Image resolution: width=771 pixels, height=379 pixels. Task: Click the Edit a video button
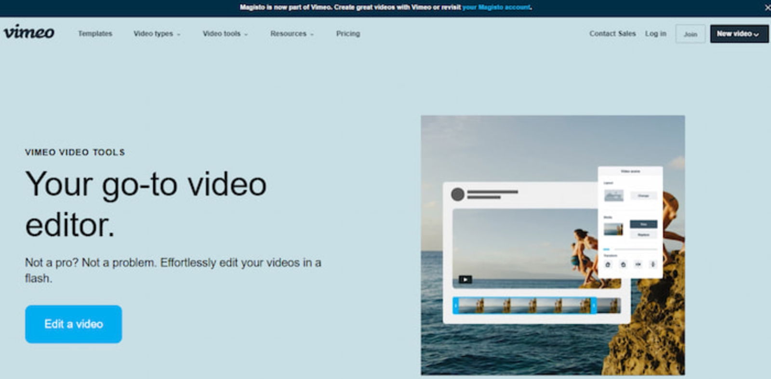(73, 324)
